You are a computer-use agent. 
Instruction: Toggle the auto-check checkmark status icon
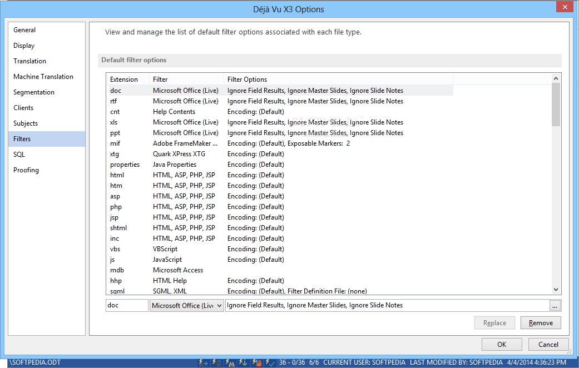tap(270, 363)
